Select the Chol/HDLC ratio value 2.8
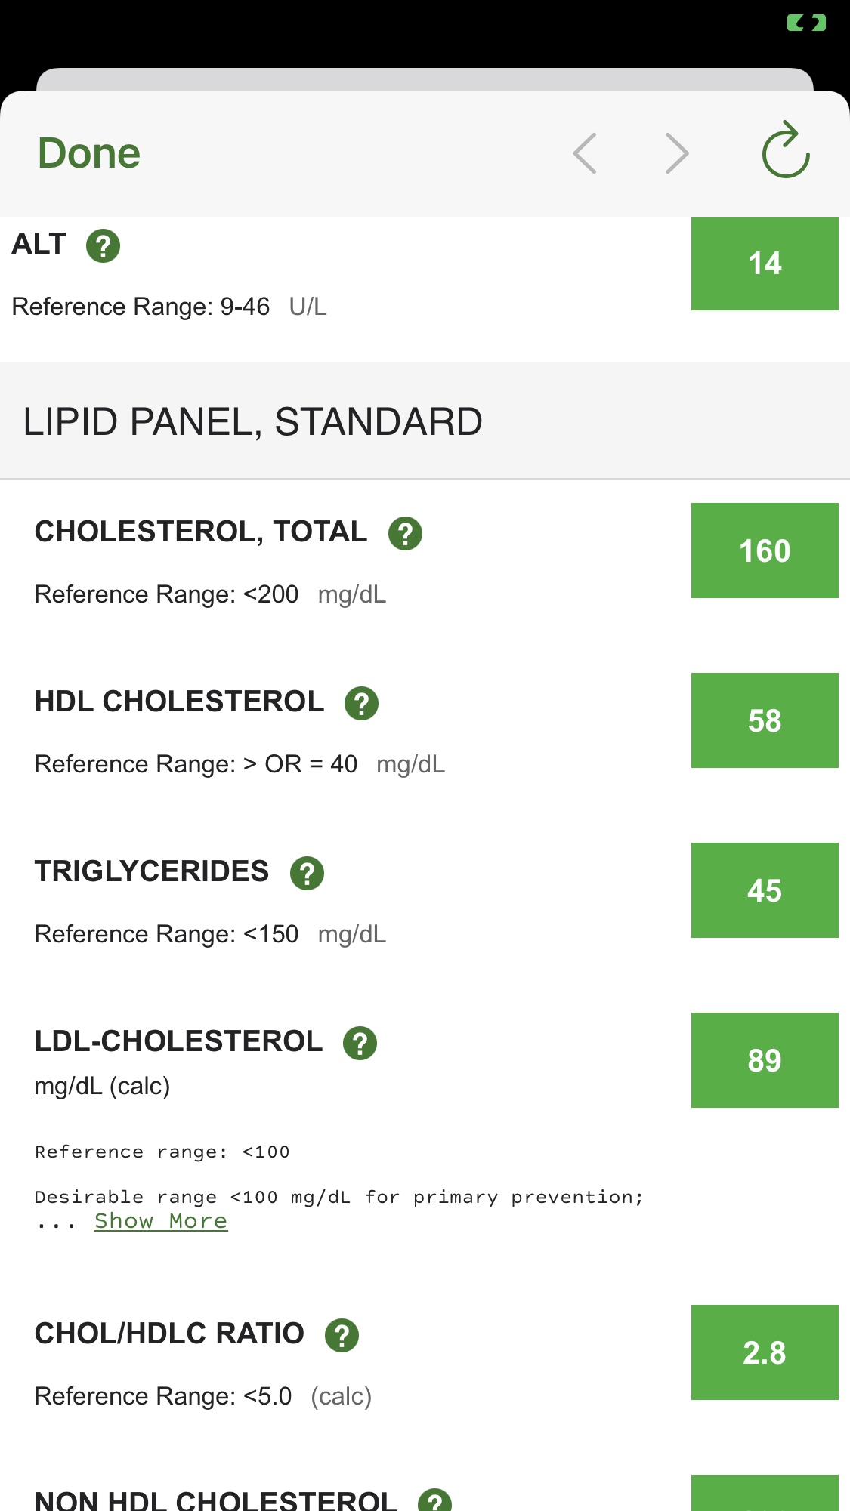 (764, 1352)
